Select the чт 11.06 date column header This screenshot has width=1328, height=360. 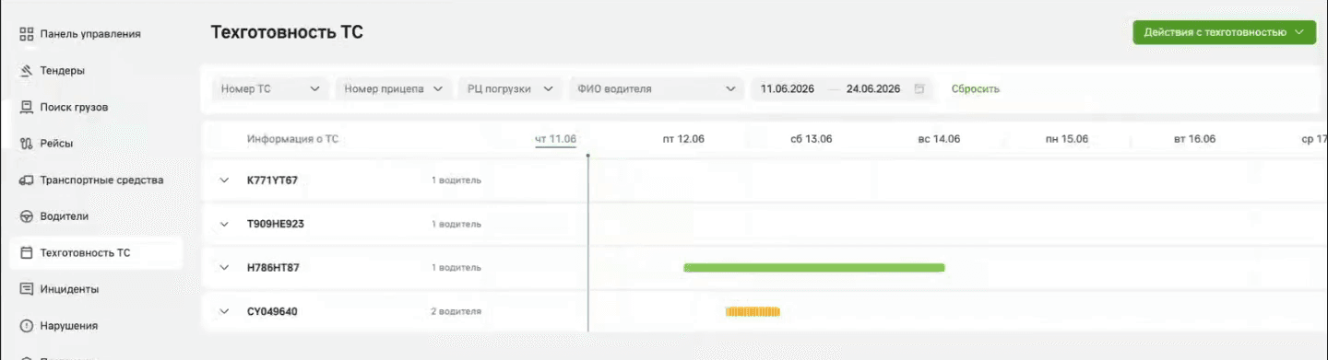556,139
